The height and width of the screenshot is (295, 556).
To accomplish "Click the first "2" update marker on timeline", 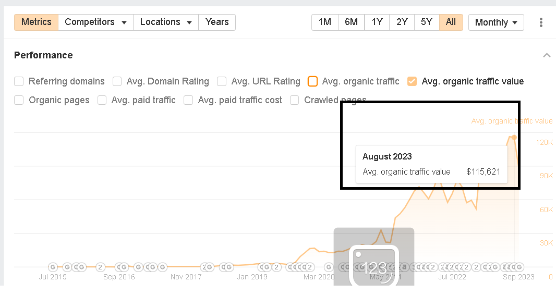I will click(x=101, y=267).
